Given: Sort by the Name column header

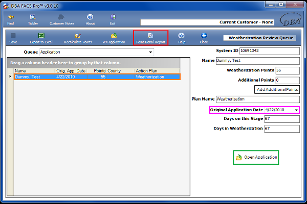Looking at the screenshot, I should pyautogui.click(x=34, y=71).
